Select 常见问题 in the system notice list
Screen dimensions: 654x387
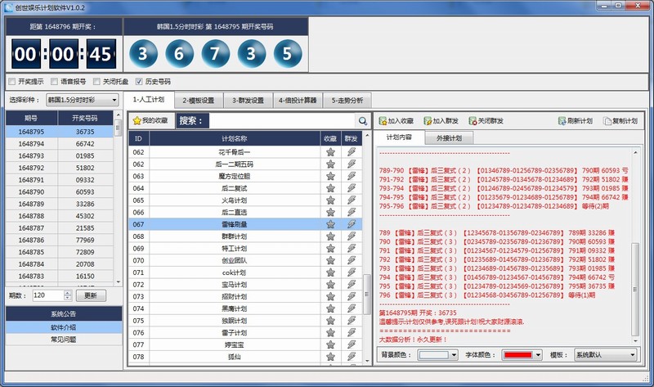(64, 339)
